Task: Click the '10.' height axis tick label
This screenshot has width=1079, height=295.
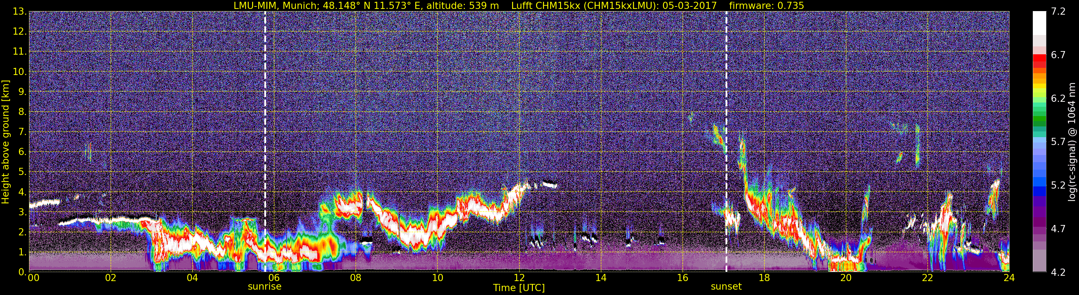Action: point(20,71)
